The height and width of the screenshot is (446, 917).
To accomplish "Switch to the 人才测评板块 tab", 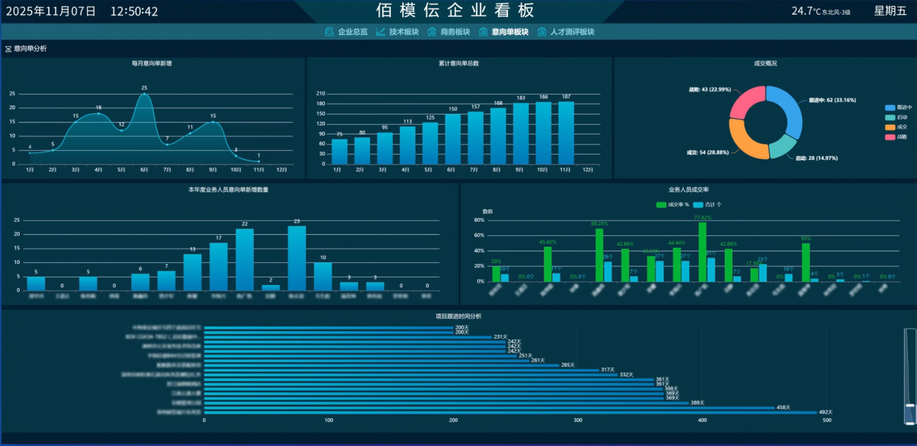I will coord(572,32).
